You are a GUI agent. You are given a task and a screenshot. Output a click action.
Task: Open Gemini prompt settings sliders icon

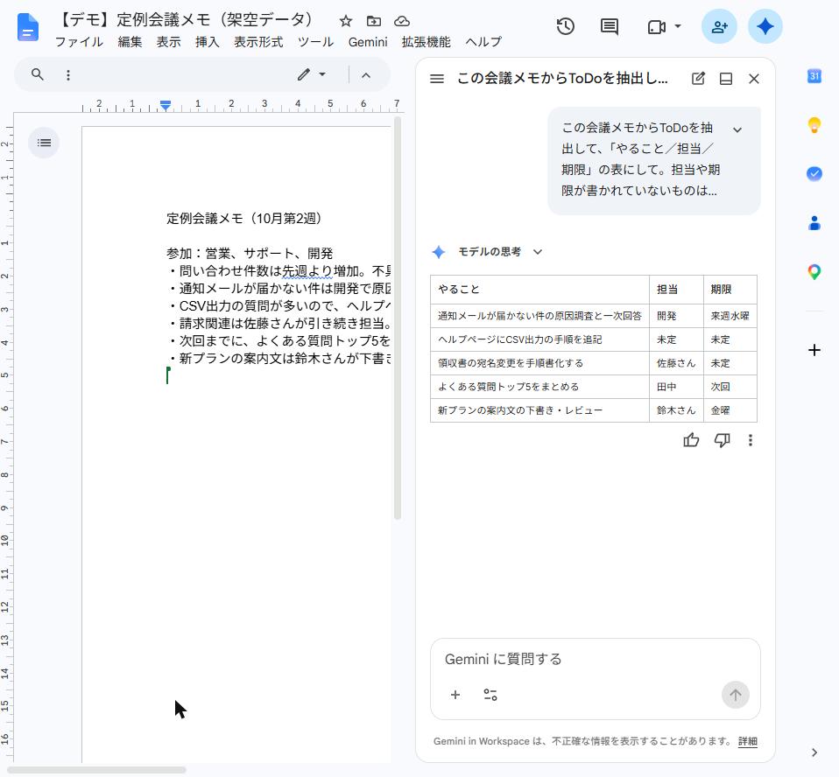pos(490,695)
